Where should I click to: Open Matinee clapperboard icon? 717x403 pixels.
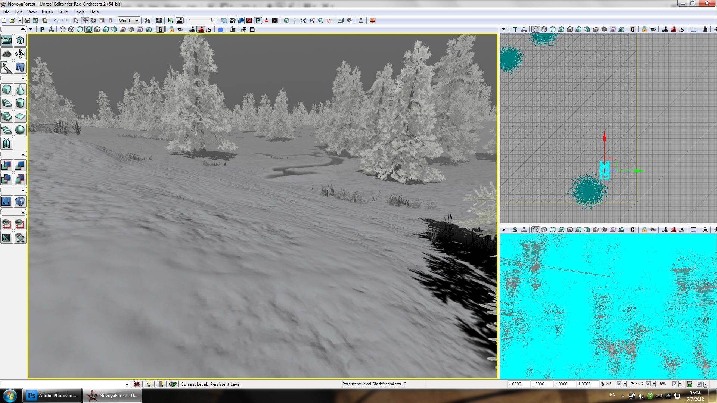[180, 21]
